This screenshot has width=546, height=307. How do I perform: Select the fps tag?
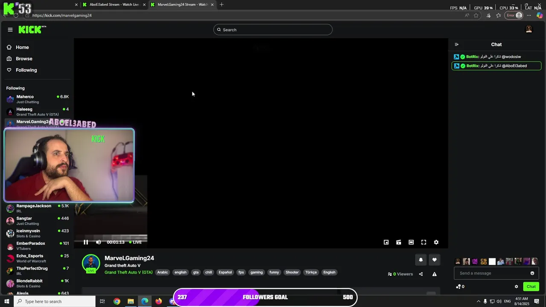[x=241, y=272]
